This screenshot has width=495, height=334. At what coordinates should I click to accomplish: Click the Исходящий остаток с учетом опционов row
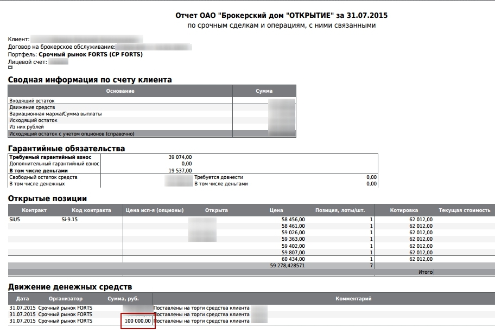point(72,133)
